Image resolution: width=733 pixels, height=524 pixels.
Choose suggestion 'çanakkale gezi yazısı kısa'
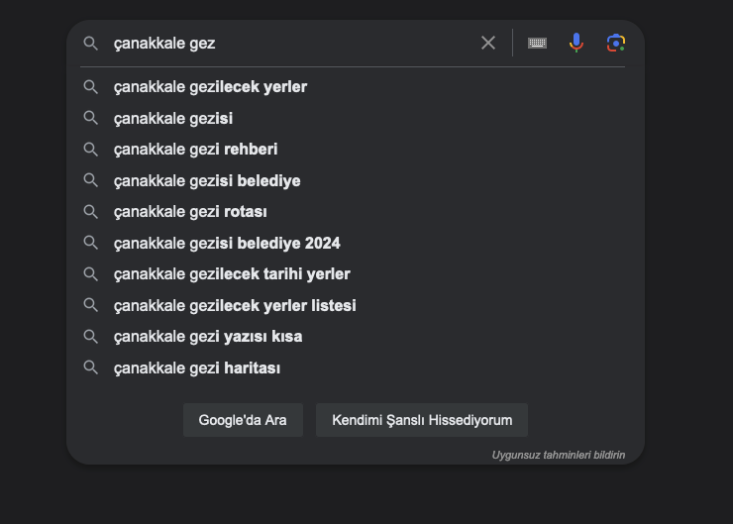356,337
